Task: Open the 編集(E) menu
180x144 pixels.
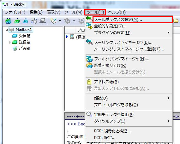Action: (x=36, y=12)
